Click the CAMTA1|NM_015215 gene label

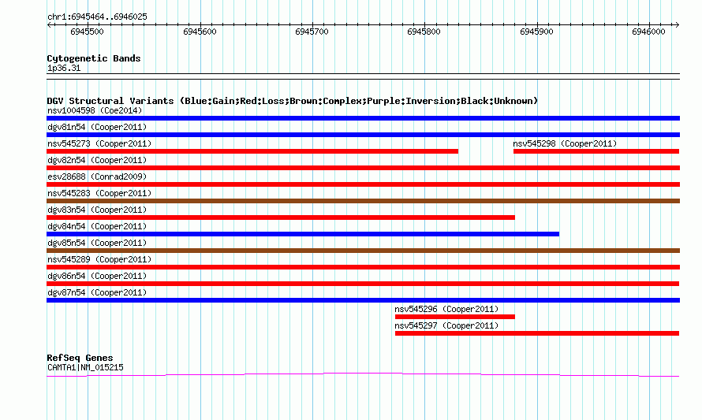point(85,367)
